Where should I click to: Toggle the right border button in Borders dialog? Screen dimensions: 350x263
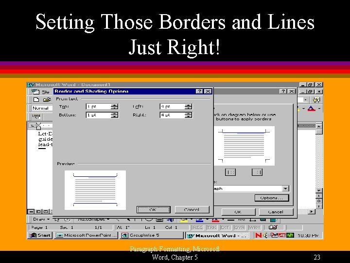click(257, 172)
